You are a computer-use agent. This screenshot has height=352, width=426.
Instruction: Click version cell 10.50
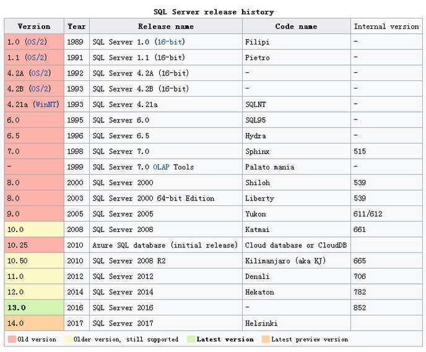(x=34, y=261)
